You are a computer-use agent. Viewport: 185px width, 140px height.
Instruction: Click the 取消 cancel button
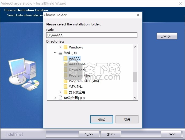(127, 119)
